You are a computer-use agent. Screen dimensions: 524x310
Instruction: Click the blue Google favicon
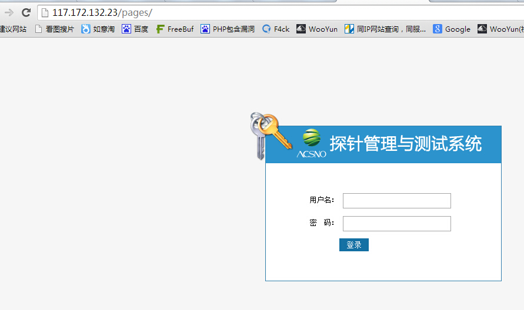coord(437,29)
